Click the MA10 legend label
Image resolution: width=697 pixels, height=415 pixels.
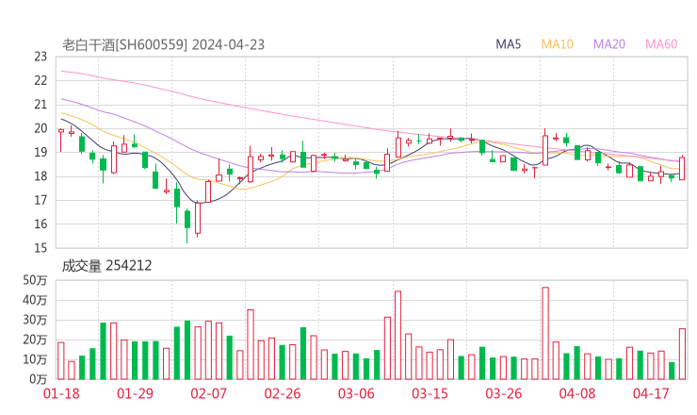click(x=557, y=44)
